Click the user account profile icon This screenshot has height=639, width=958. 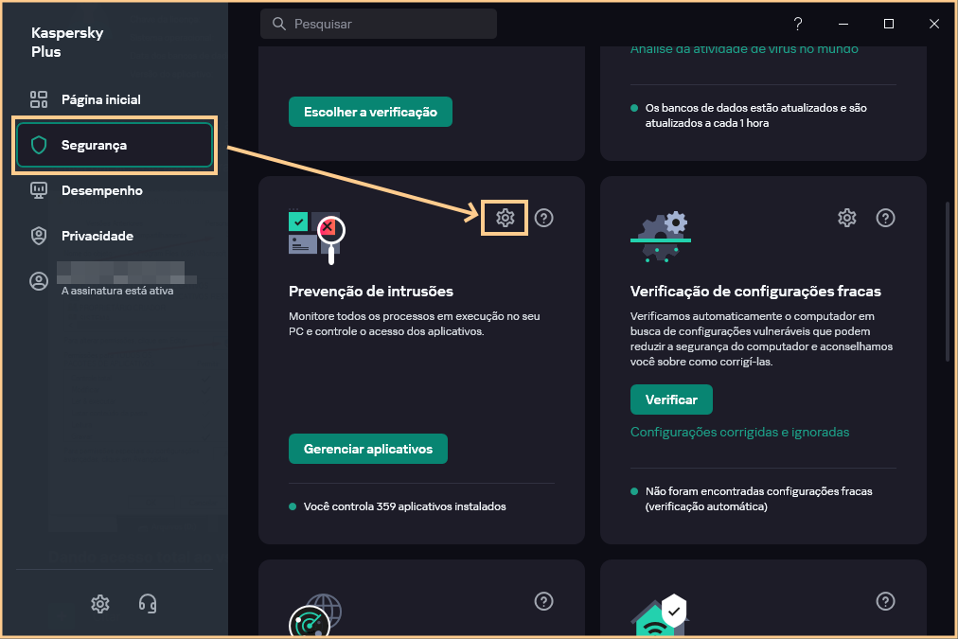39,281
